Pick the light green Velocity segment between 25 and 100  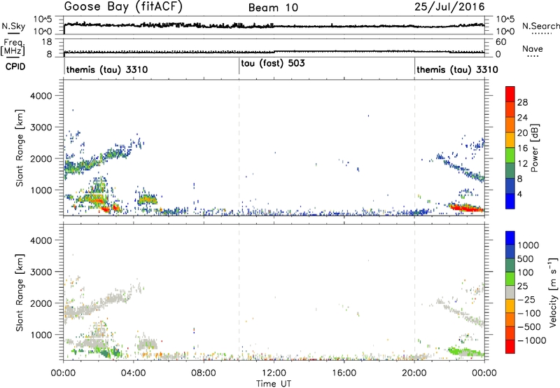pyautogui.click(x=510, y=279)
